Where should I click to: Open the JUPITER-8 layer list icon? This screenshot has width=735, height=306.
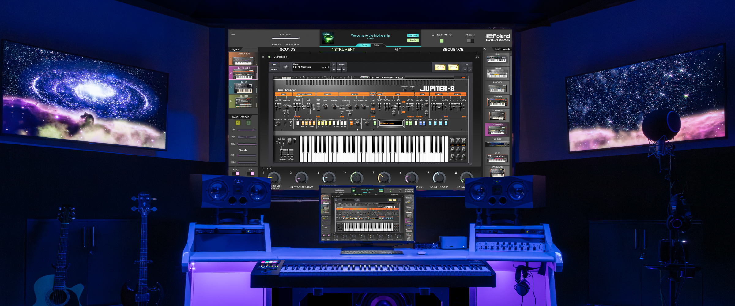pos(263,57)
